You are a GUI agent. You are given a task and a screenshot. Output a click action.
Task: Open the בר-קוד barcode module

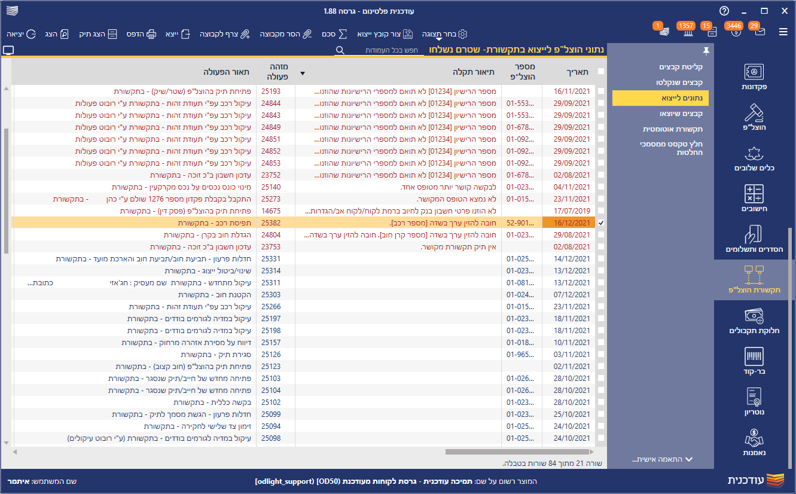[x=754, y=361]
